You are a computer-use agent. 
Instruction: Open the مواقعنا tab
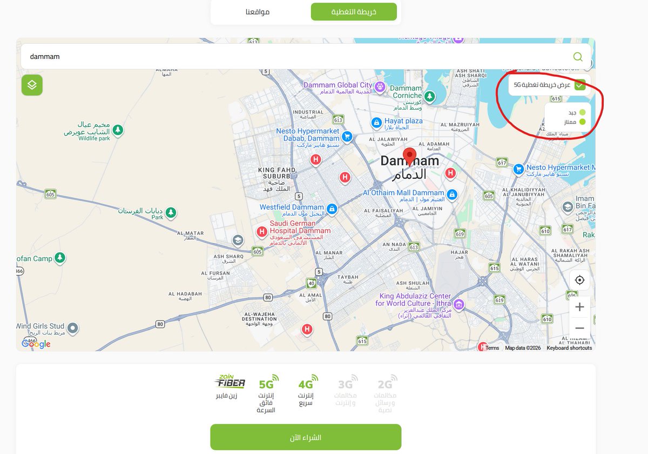pyautogui.click(x=258, y=12)
